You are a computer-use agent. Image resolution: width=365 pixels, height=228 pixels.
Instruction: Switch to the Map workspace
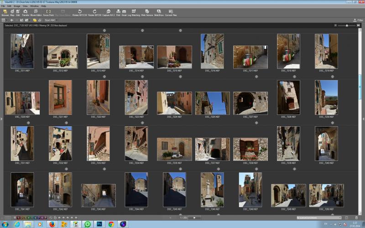point(12,13)
